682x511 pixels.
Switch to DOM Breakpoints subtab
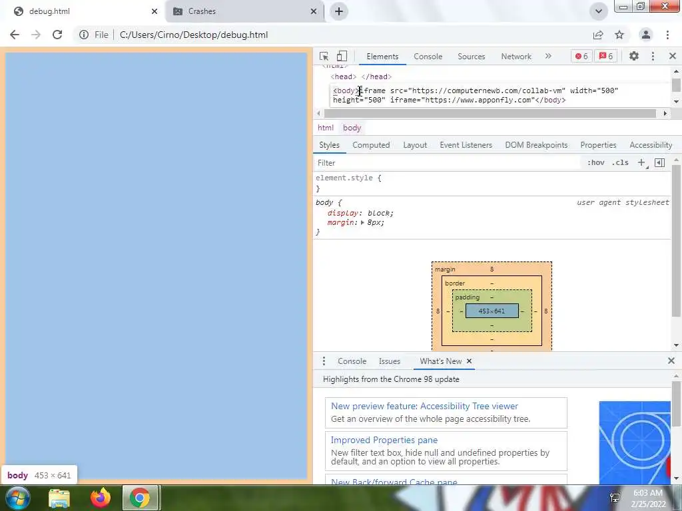(x=536, y=145)
